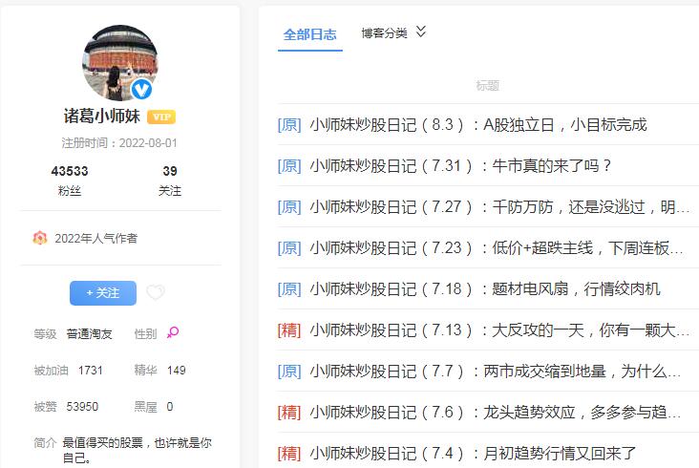Click the blue verified badge on avatar
Screen dimensions: 699x468
(141, 90)
